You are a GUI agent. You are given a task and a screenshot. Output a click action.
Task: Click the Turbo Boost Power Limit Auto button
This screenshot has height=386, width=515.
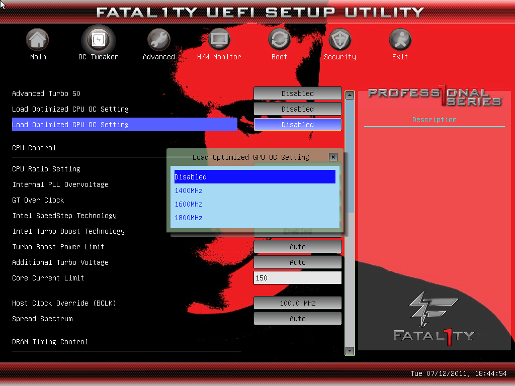click(x=297, y=247)
